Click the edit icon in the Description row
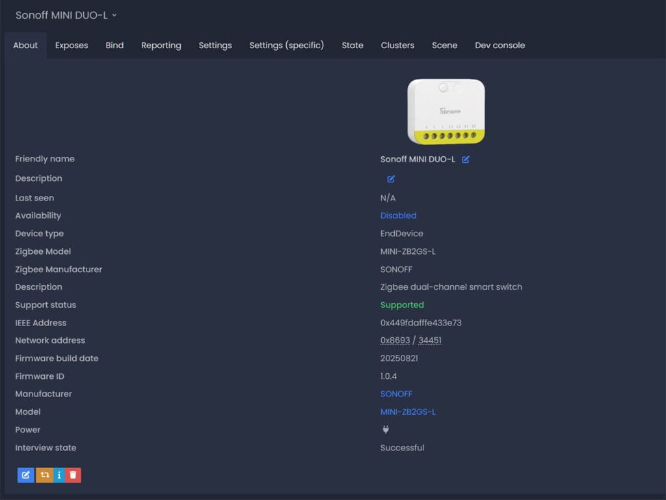 pos(391,179)
